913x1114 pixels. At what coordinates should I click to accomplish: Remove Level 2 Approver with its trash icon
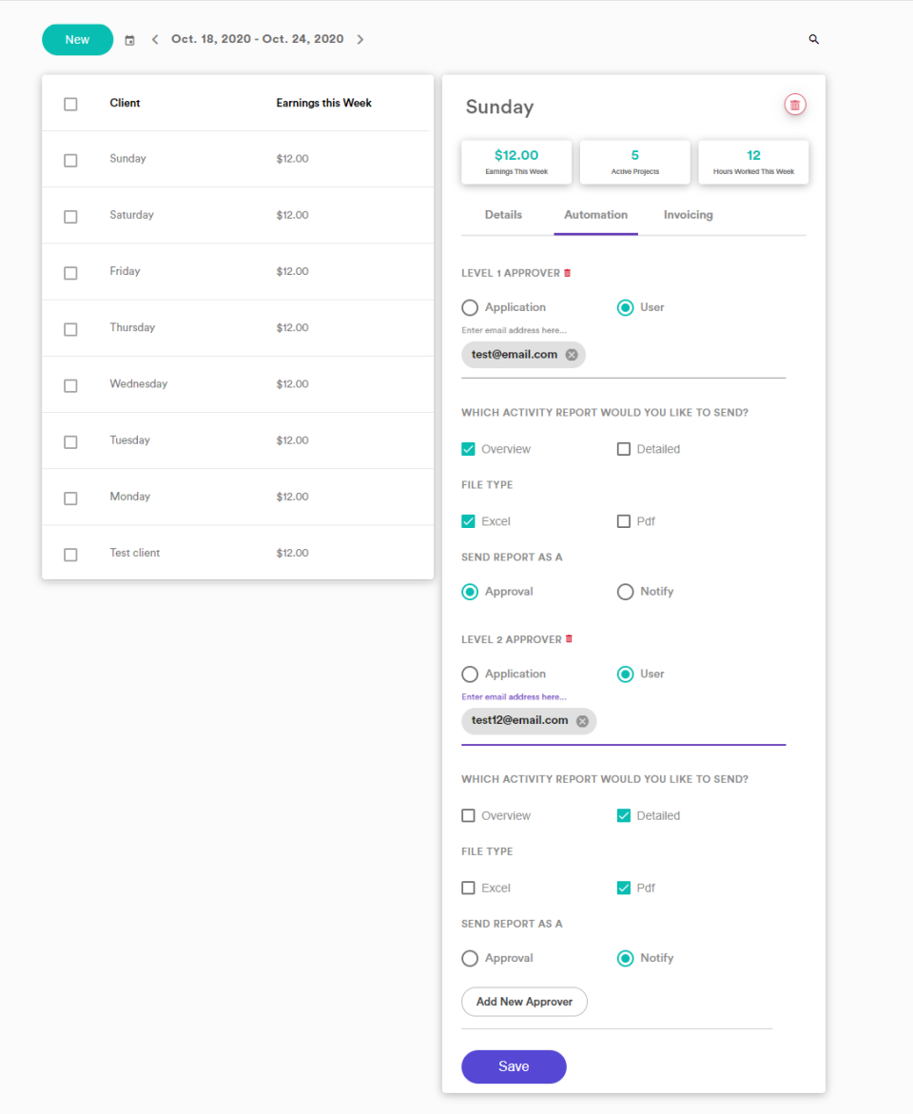569,638
